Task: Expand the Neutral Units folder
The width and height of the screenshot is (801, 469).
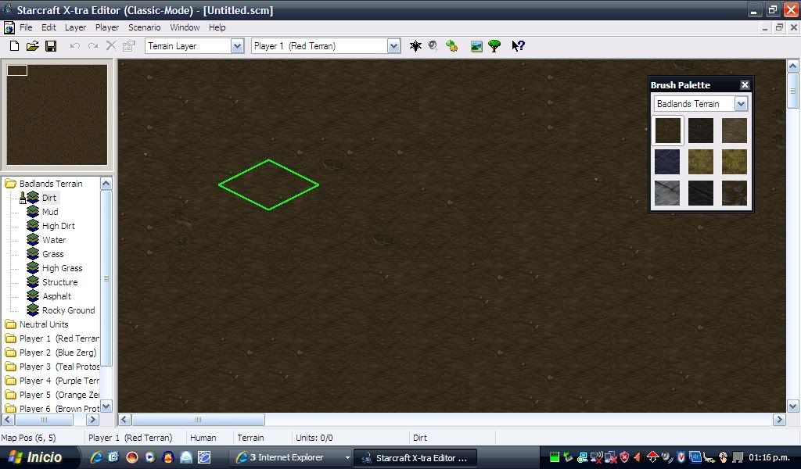Action: pos(11,324)
